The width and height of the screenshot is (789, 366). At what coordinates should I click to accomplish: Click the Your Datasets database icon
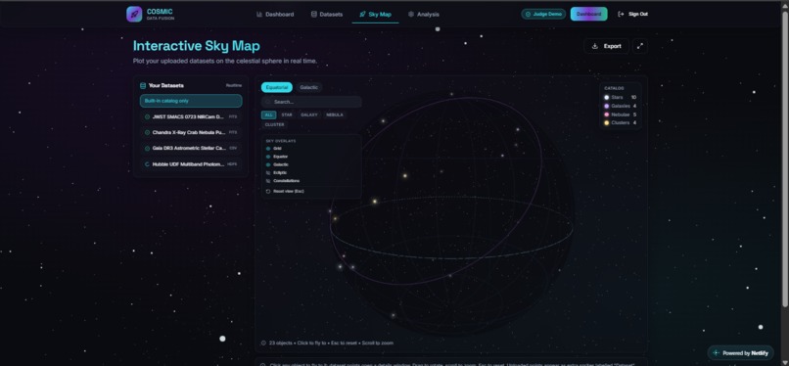tap(143, 85)
